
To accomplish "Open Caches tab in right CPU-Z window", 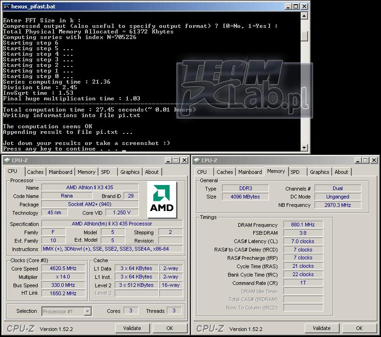I will (x=225, y=172).
